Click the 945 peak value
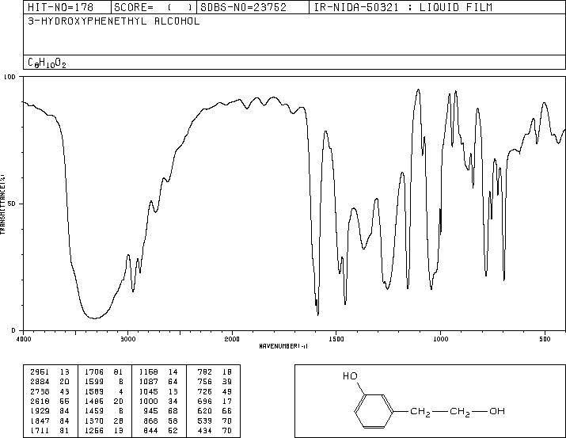The image size is (566, 438). [151, 411]
